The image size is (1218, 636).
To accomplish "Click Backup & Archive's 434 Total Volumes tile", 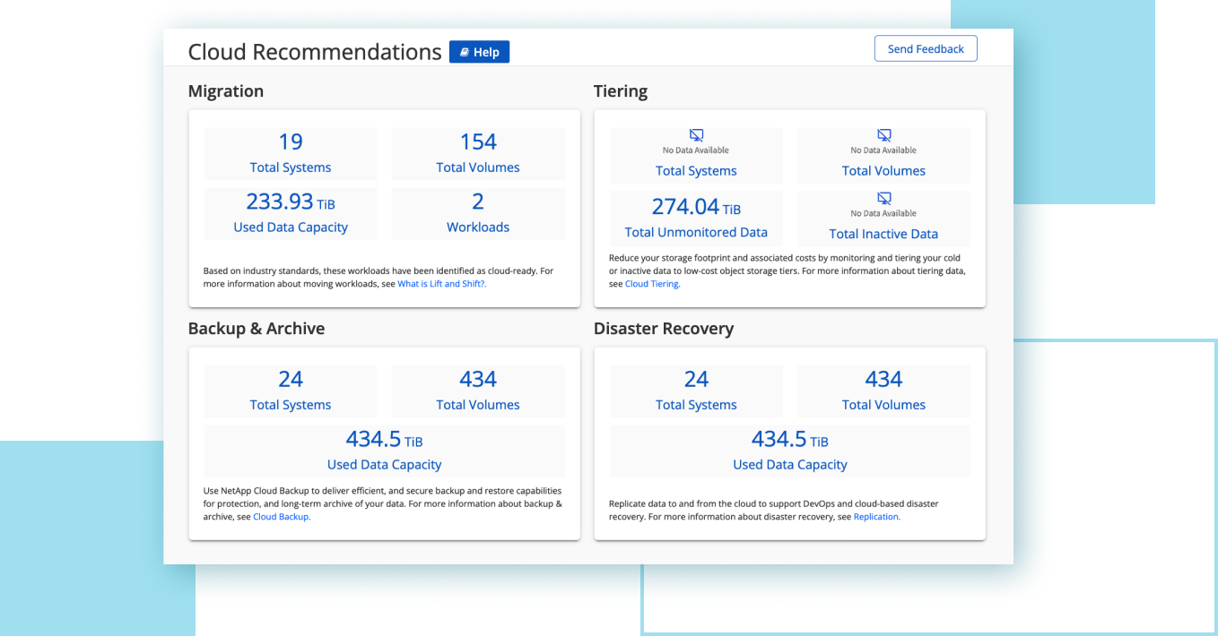I will [478, 391].
